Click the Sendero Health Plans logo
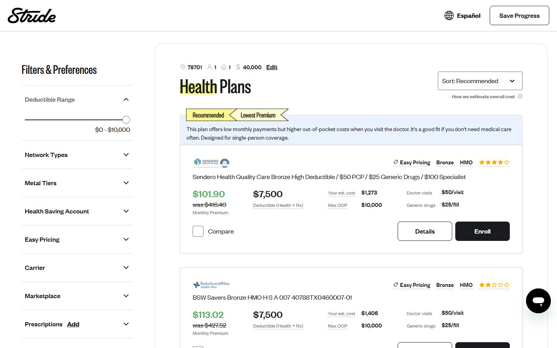This screenshot has height=348, width=557. (211, 163)
